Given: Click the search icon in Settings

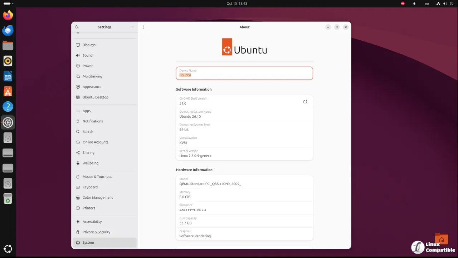Looking at the screenshot, I should (77, 27).
